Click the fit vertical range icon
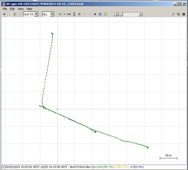 click(x=74, y=14)
